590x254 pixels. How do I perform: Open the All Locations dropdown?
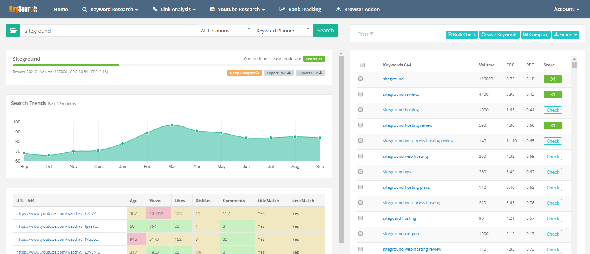[x=225, y=31]
